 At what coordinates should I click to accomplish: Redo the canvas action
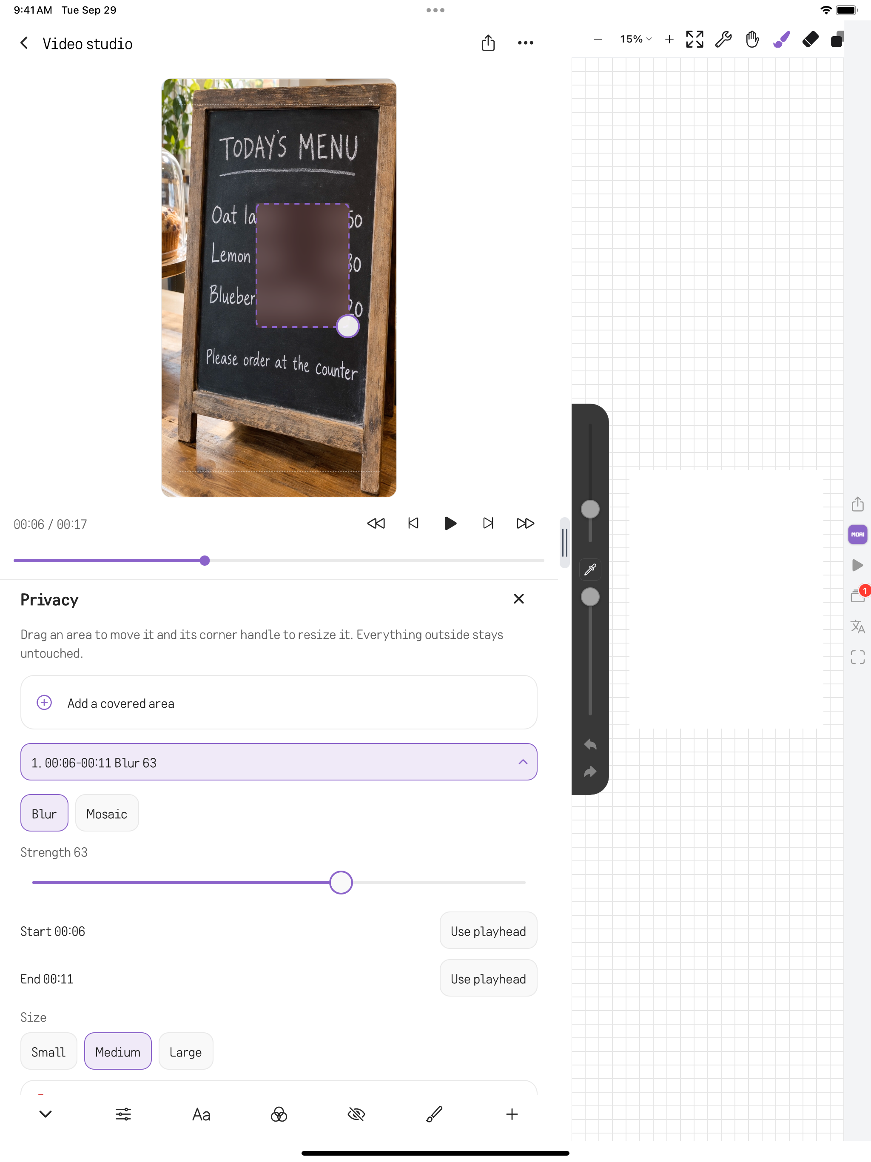[x=590, y=772]
